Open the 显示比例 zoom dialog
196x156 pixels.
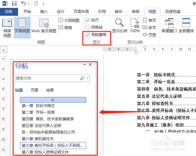[120, 25]
